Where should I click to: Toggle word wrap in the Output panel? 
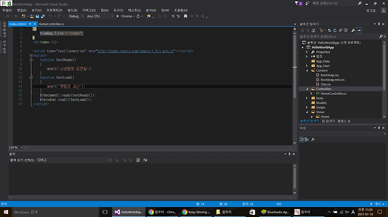tap(145, 160)
